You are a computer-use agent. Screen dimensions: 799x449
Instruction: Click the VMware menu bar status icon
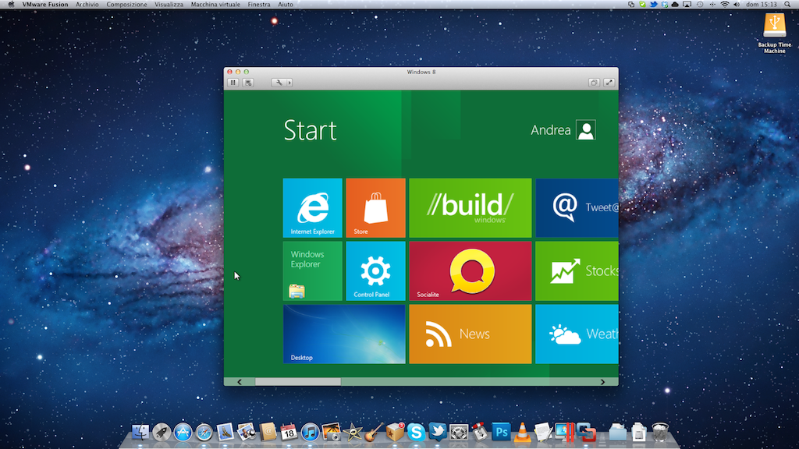click(631, 5)
